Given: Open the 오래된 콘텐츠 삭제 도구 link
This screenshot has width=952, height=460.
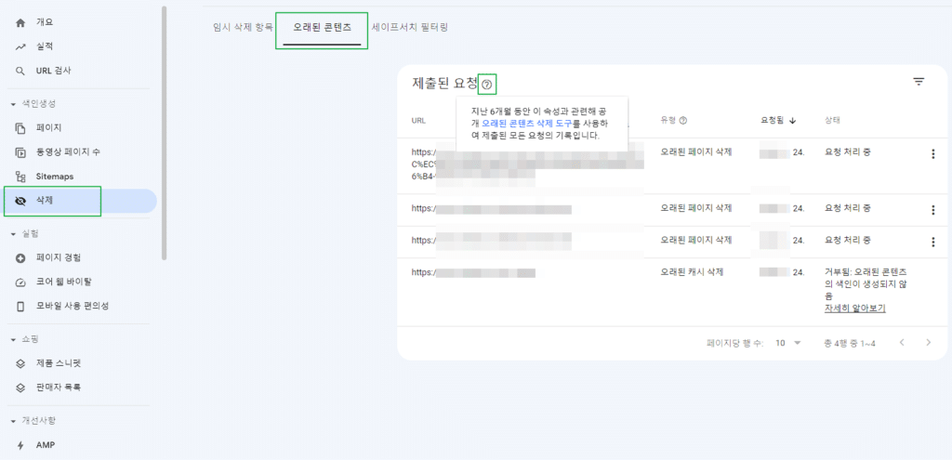Looking at the screenshot, I should [x=527, y=124].
